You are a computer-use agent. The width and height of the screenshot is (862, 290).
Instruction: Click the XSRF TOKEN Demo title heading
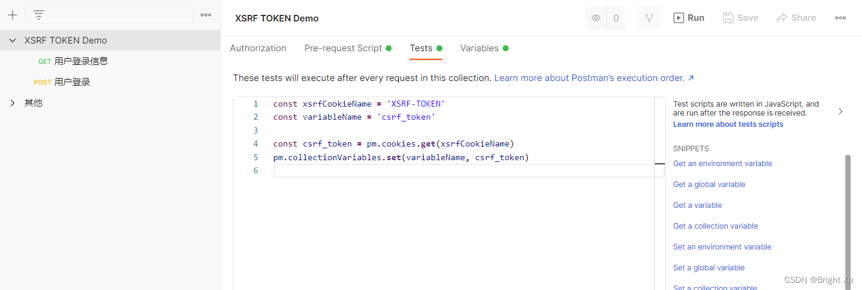click(x=277, y=18)
